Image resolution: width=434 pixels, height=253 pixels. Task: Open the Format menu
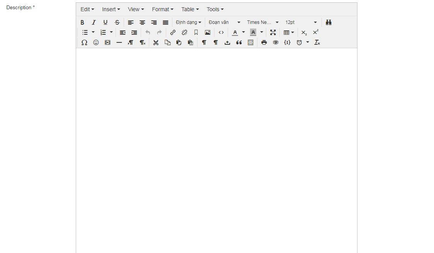162,9
